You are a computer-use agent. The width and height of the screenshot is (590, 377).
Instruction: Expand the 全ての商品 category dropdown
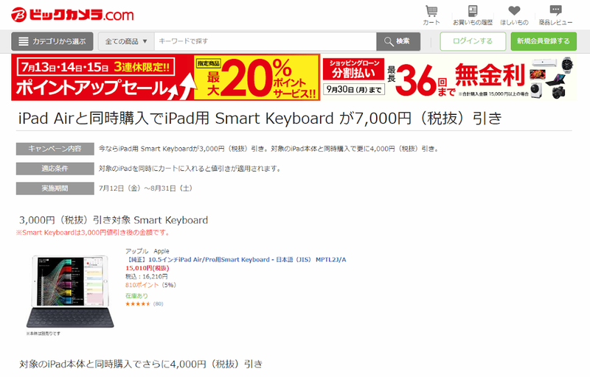coord(128,41)
